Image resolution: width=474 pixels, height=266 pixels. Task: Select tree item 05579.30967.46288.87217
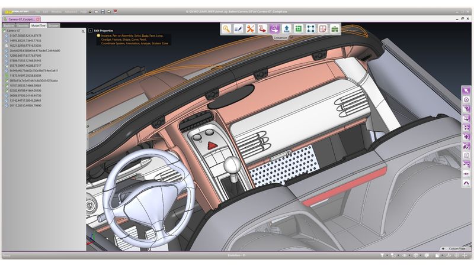(25, 66)
